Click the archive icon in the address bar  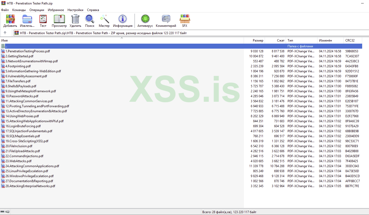(x=17, y=33)
